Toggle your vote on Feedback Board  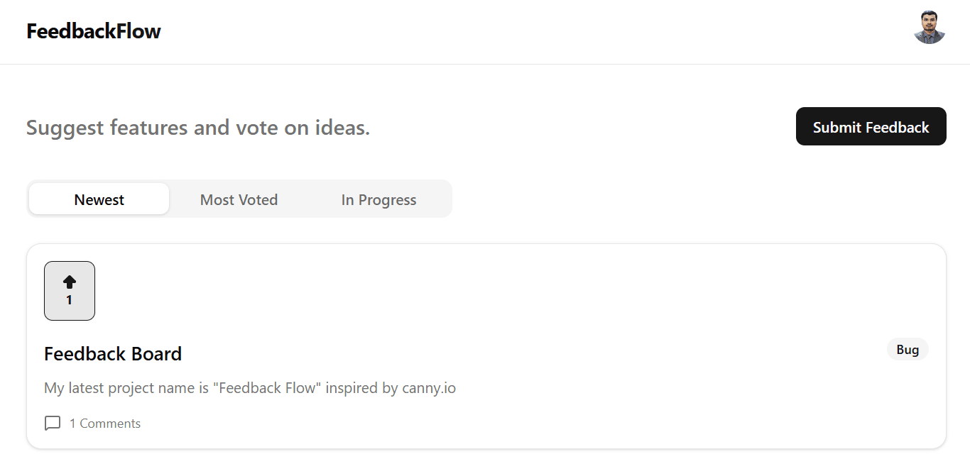(69, 290)
